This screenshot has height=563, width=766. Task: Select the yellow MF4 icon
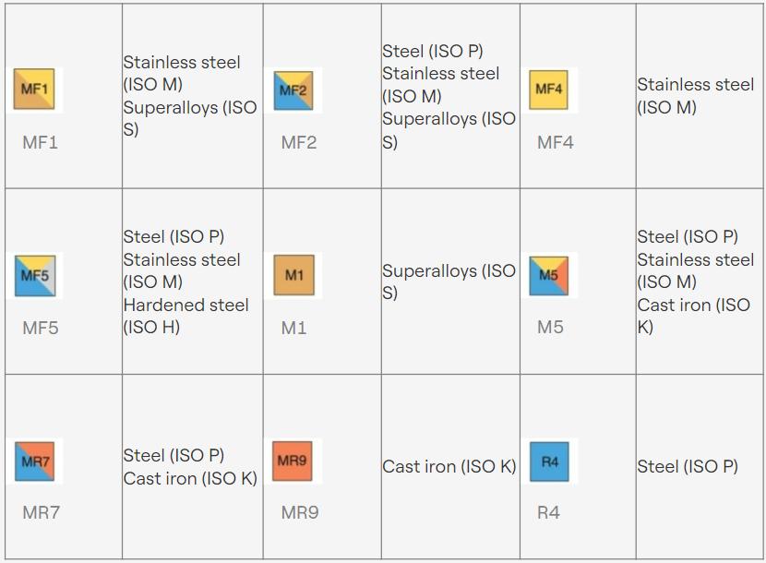pyautogui.click(x=549, y=90)
